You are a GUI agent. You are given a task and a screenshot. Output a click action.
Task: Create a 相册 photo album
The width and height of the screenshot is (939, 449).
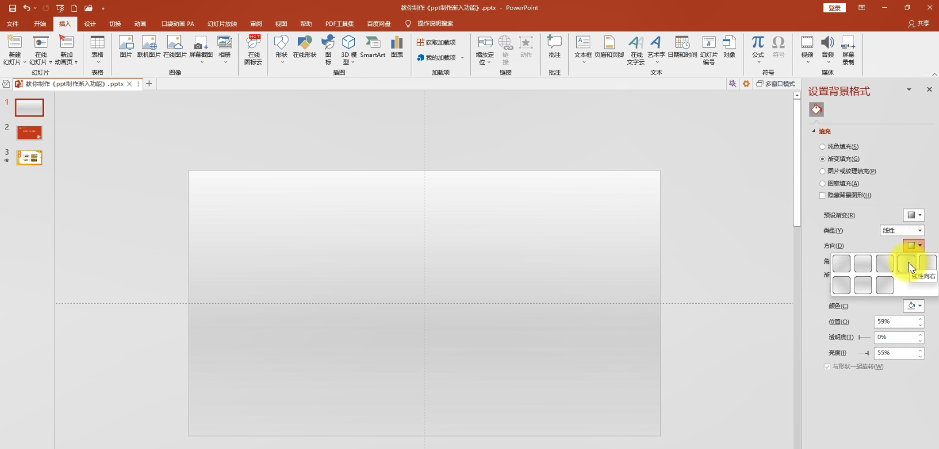(225, 50)
